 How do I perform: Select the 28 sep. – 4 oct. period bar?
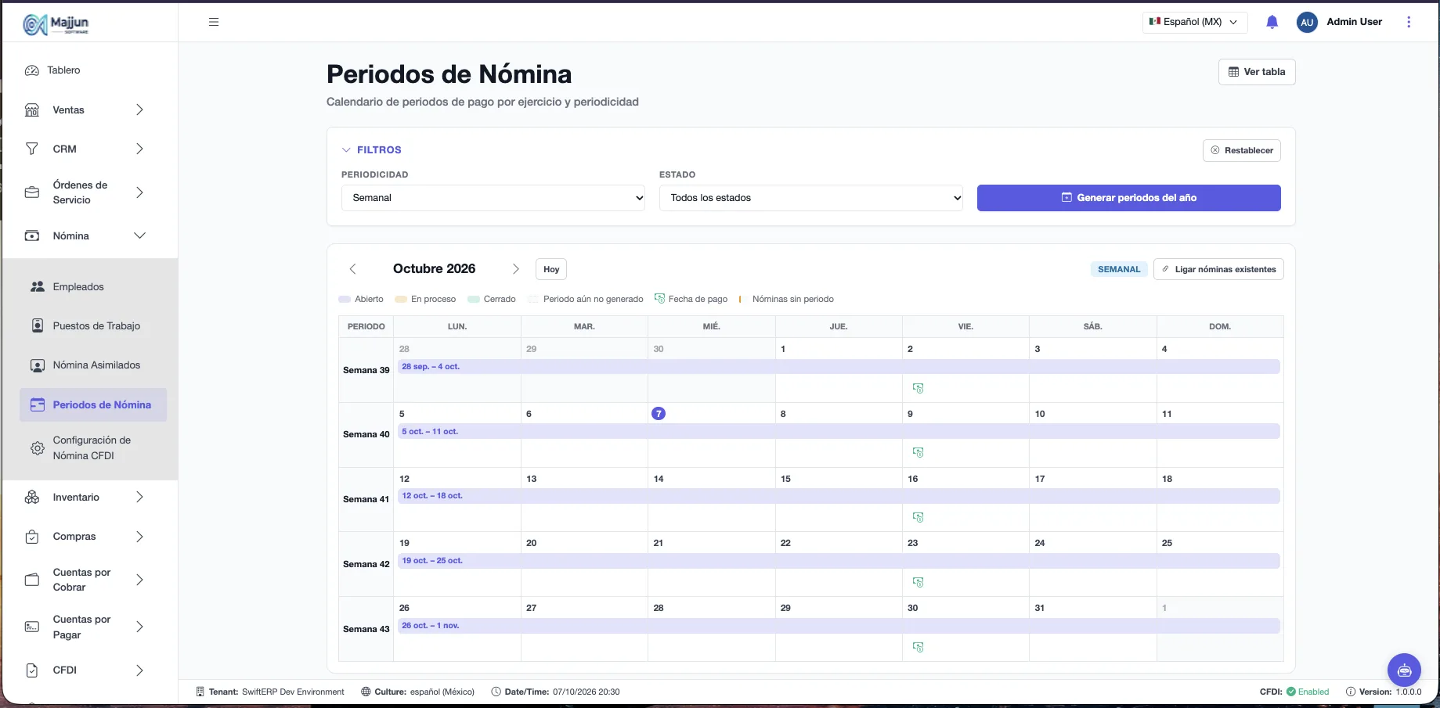839,367
